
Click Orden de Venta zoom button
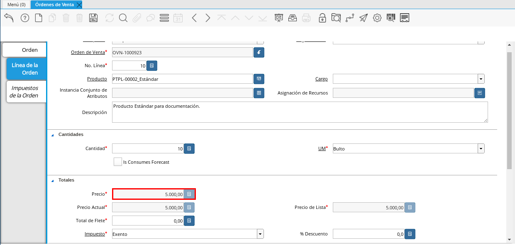259,52
